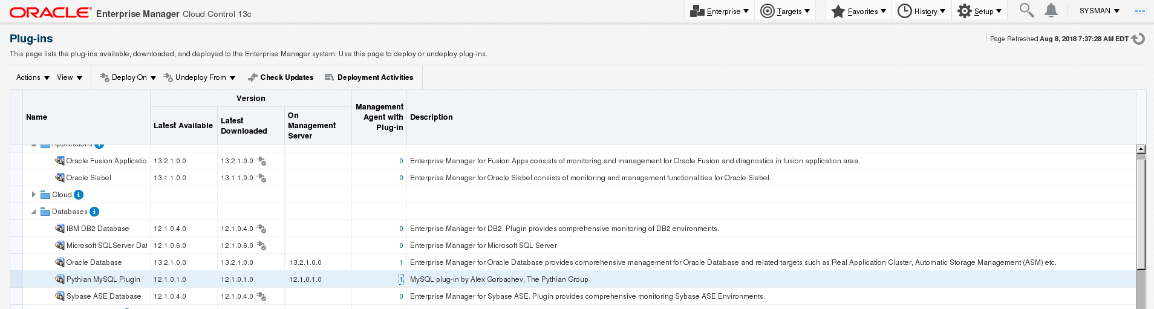Click the search magnifier icon
Viewport: 1154px width, 309px height.
click(x=1026, y=10)
